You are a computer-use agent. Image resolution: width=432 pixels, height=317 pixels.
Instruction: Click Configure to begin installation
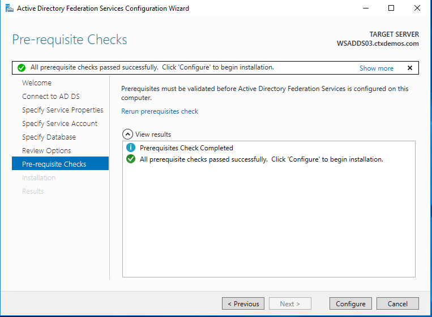[350, 303]
